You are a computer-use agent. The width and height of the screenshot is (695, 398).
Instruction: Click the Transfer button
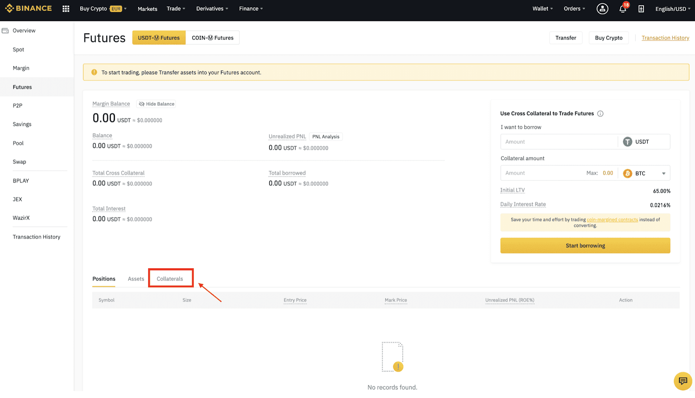pos(566,38)
